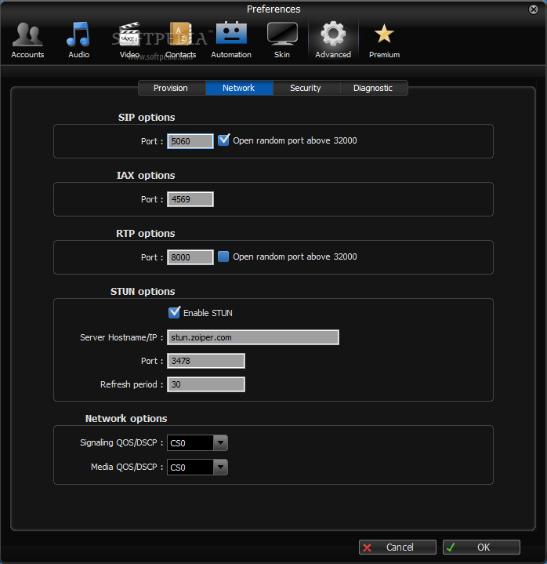Switch to the Provision tab
547x564 pixels.
(x=172, y=88)
